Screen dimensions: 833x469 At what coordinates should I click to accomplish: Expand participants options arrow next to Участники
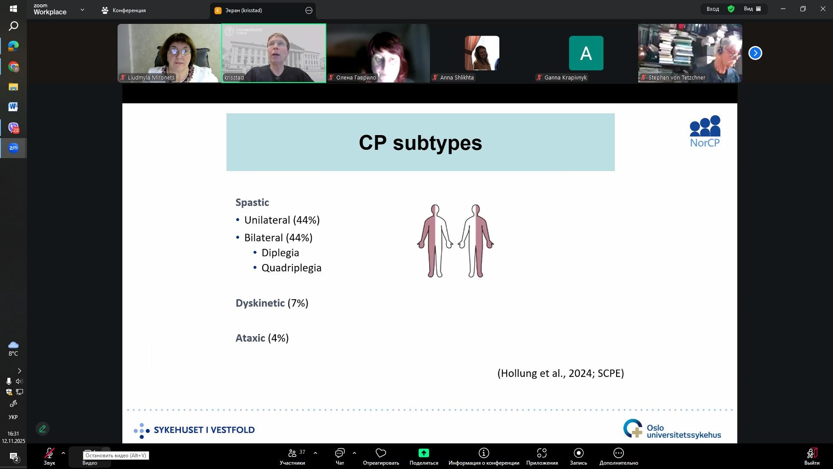315,453
